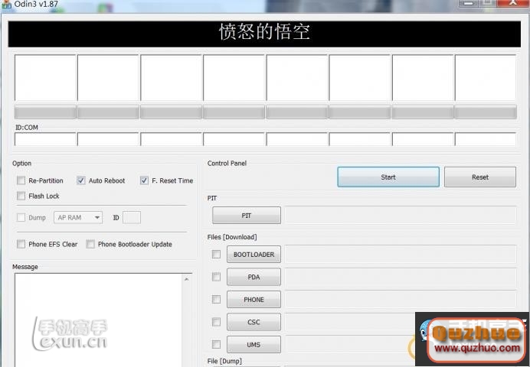
Task: Click the PDA file button
Action: click(254, 277)
